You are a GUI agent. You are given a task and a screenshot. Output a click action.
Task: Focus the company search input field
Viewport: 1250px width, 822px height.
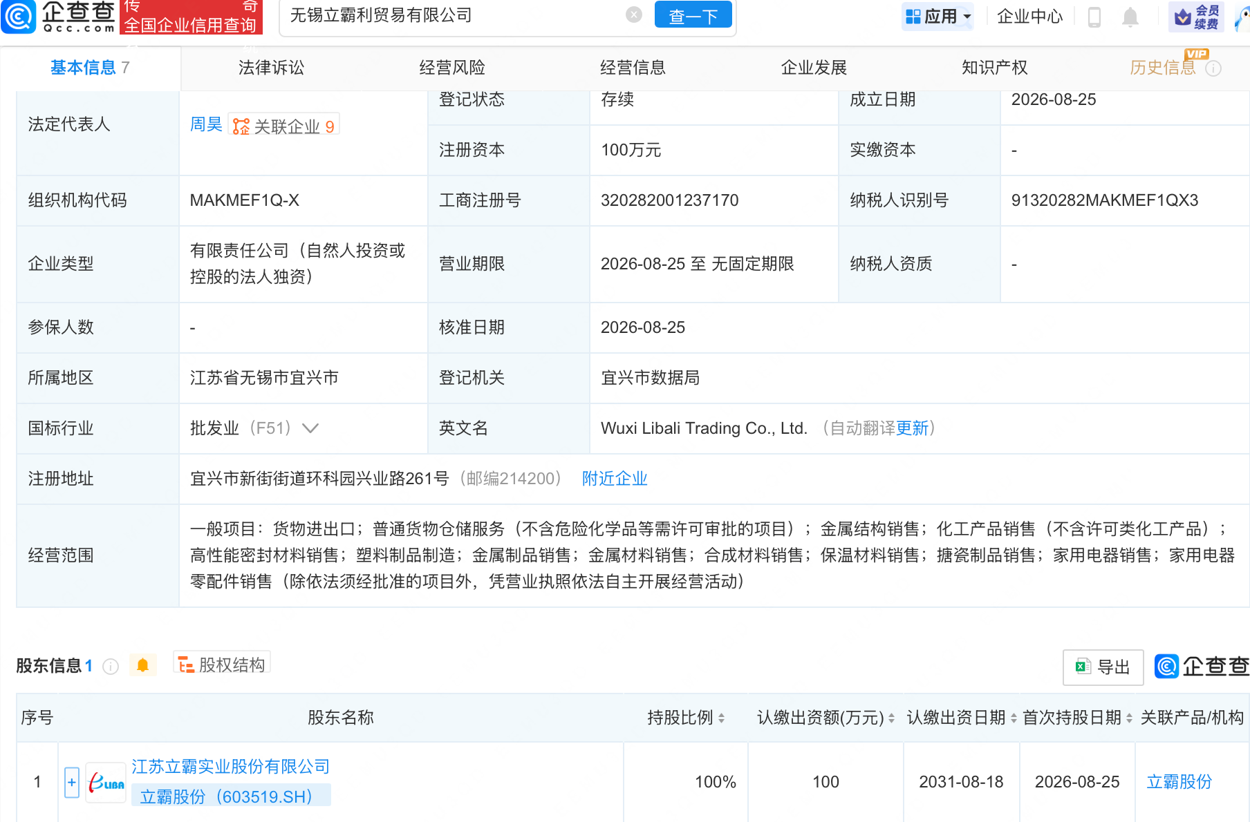pyautogui.click(x=456, y=15)
